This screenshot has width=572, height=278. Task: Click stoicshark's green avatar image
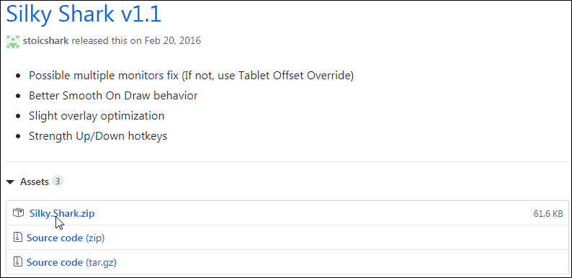click(13, 40)
